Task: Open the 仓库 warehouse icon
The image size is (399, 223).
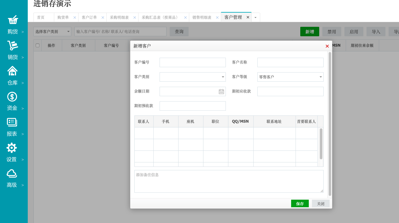Action: point(12,71)
